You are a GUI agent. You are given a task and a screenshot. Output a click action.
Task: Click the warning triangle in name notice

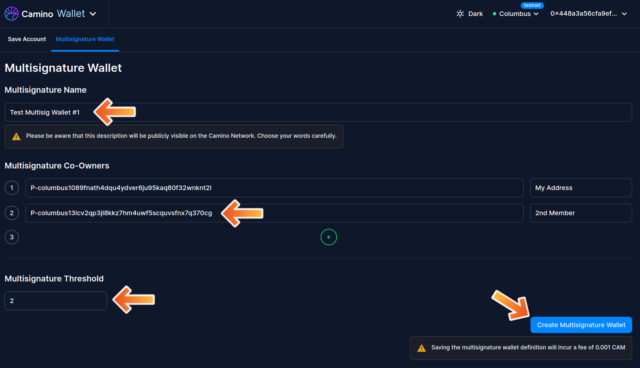tap(16, 136)
